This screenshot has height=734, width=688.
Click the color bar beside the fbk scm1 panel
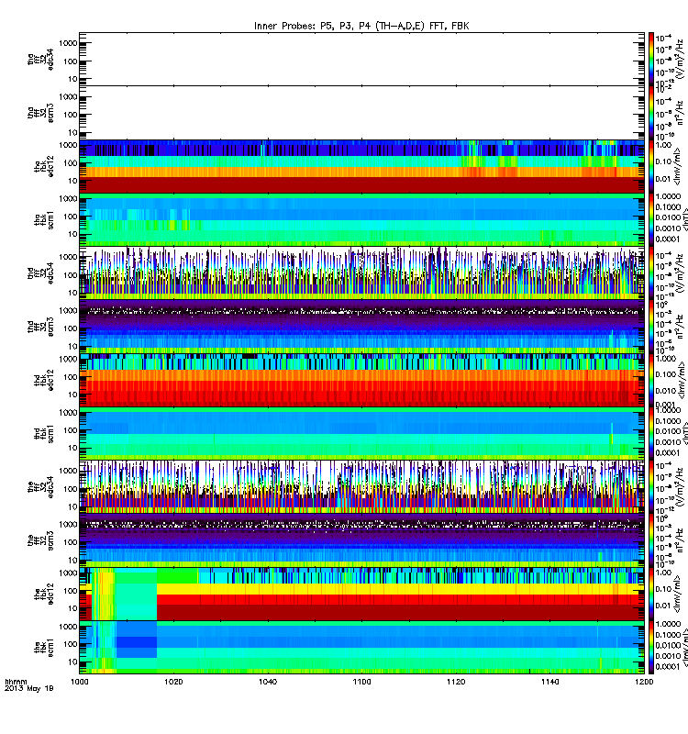(x=651, y=648)
